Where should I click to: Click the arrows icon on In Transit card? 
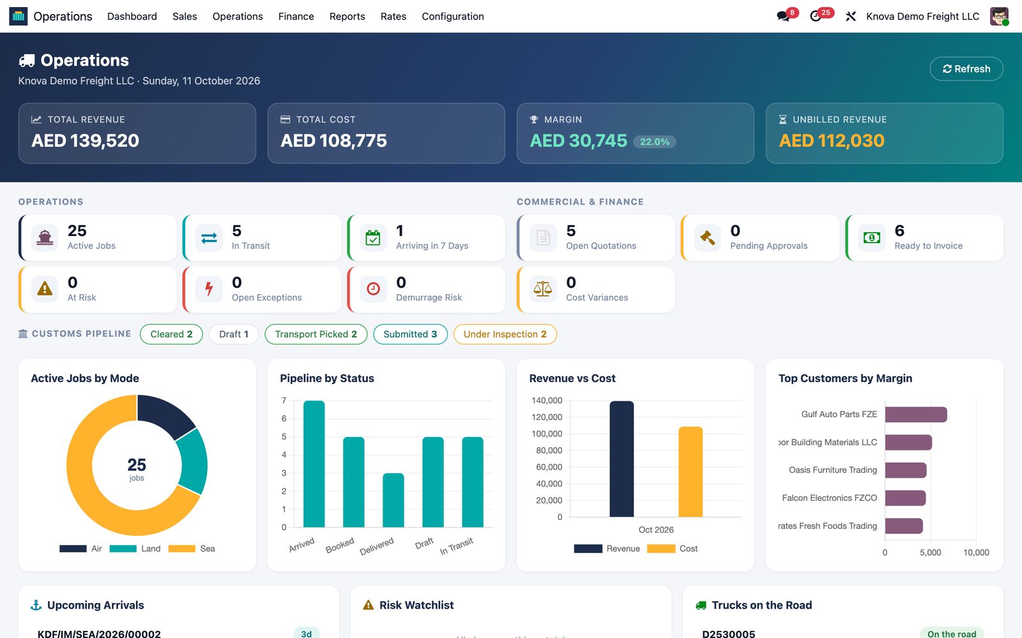click(209, 238)
